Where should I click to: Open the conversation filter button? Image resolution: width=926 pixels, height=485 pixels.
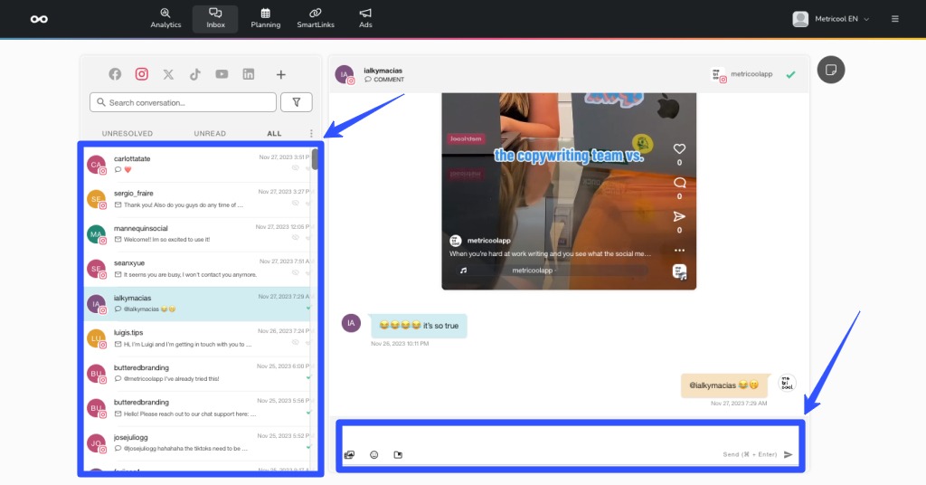[x=296, y=102]
